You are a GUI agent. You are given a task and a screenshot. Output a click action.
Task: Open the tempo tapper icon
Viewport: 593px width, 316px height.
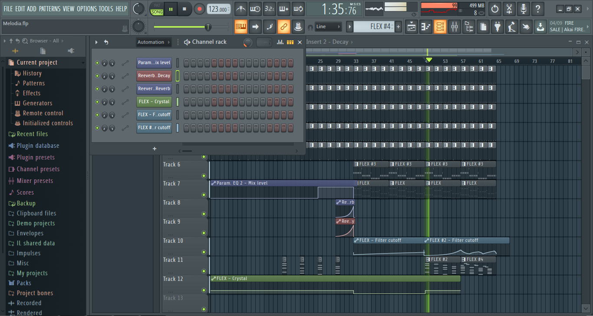coord(512,27)
